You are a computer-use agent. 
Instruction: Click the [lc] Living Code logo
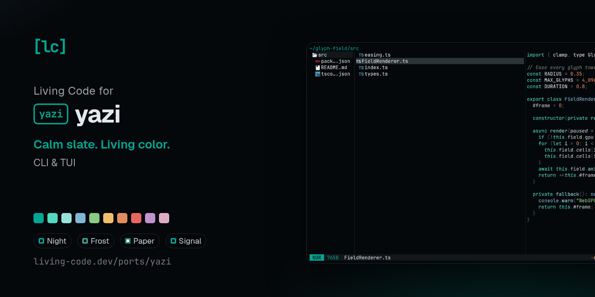(50, 46)
